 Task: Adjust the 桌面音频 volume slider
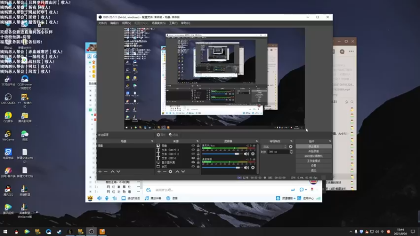pos(222,167)
